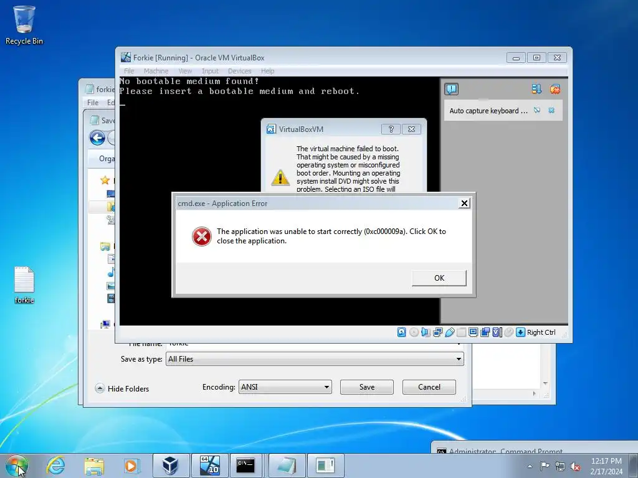The height and width of the screenshot is (478, 638).
Task: Click the last taskbar application button
Action: pyautogui.click(x=325, y=466)
